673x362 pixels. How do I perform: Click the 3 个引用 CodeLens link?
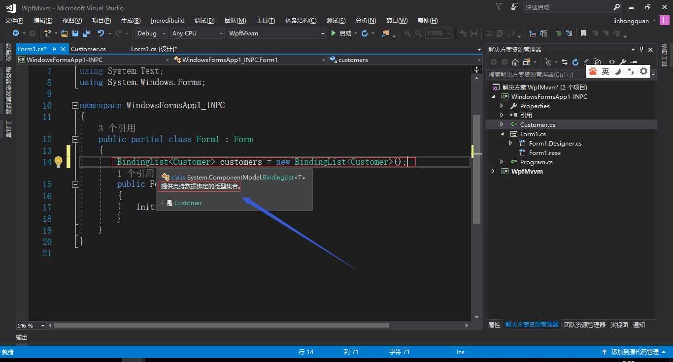(117, 128)
